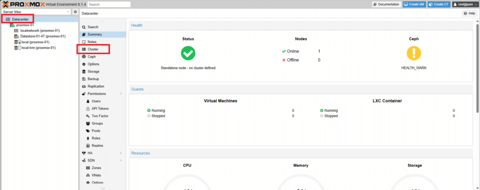The width and height of the screenshot is (480, 190).
Task: Click the Datastore-01-4T storage icon in tree
Action: (16, 37)
